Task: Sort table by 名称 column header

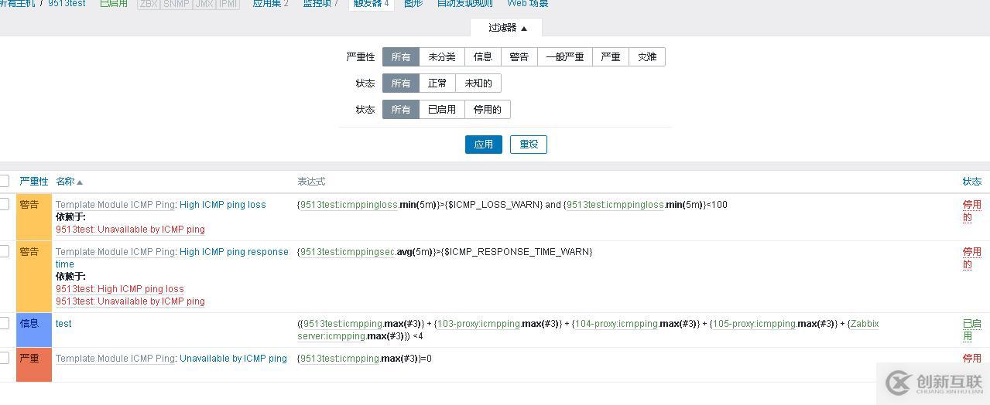Action: [x=69, y=182]
